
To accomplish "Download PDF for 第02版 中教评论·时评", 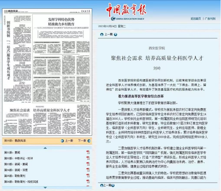I will coord(88,158).
